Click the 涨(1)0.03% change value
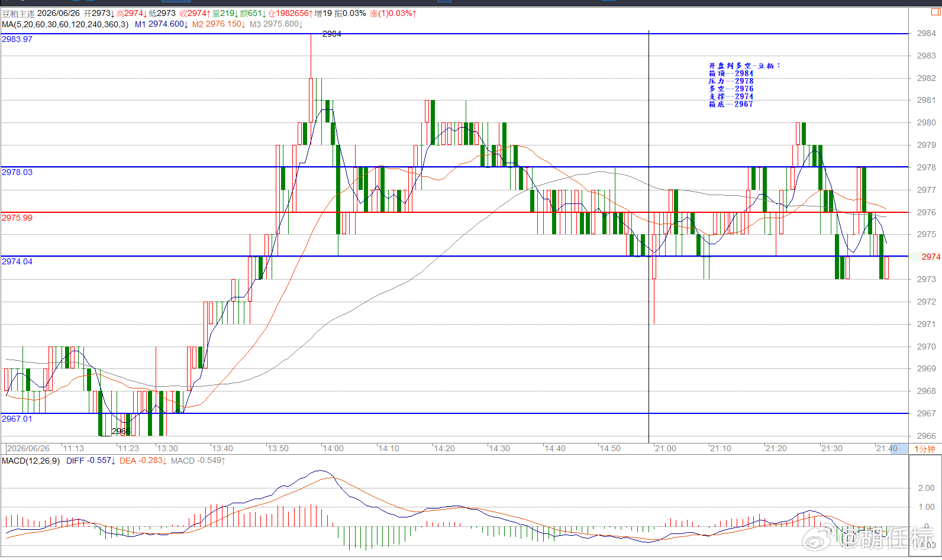Image resolution: width=942 pixels, height=560 pixels. click(393, 14)
